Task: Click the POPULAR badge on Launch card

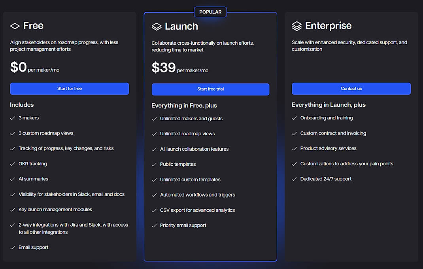Action: (210, 12)
